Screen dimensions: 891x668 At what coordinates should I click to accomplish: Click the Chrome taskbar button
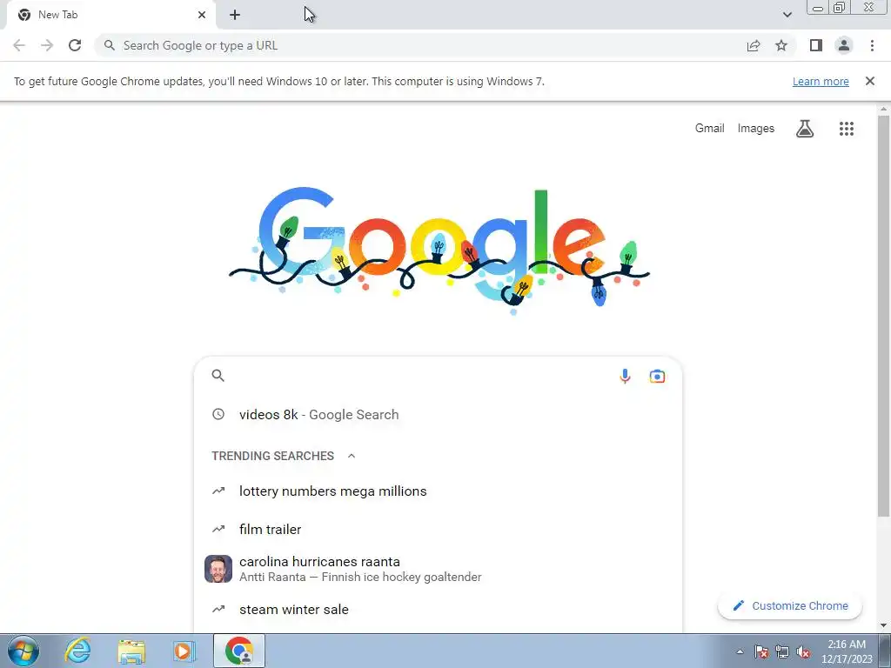point(239,651)
